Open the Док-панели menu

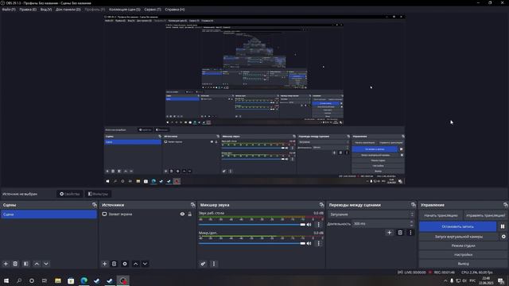click(x=68, y=10)
